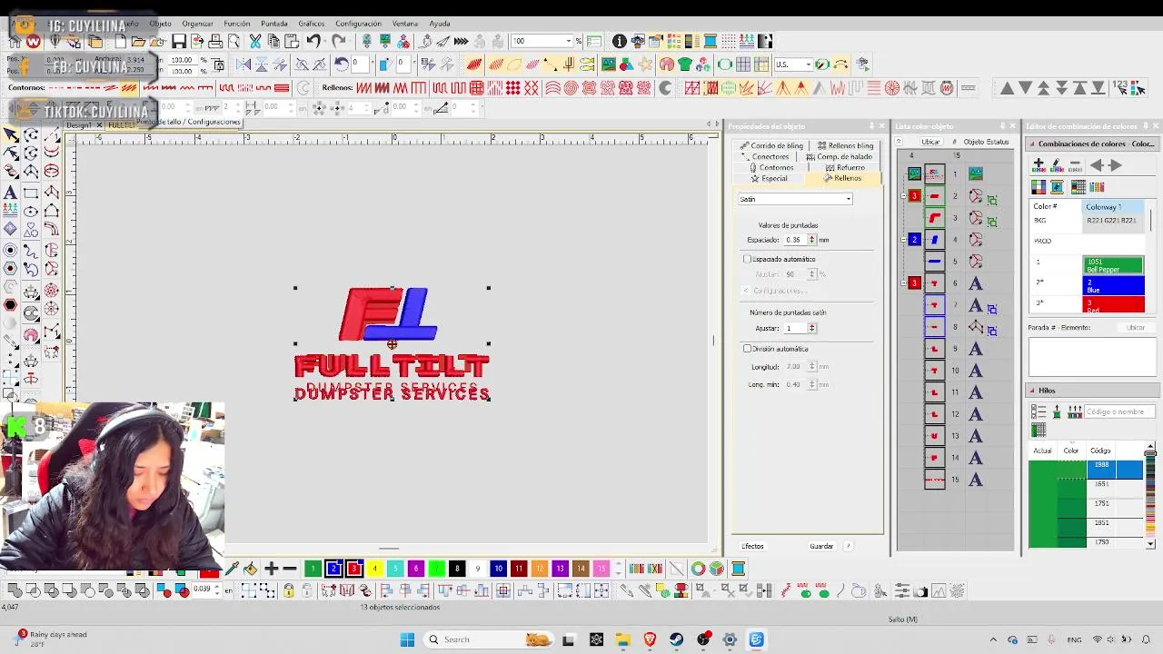Click the info circle icon in toolbar
Screen dimensions: 1163x654
pos(619,42)
